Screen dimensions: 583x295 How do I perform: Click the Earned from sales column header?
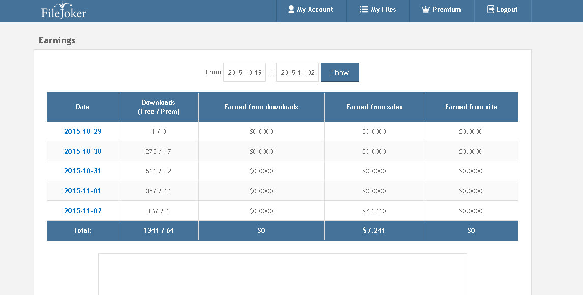[374, 107]
